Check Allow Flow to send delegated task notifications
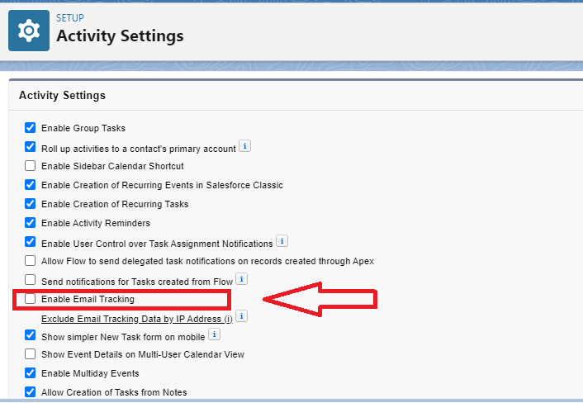This screenshot has width=583, height=403. pos(30,261)
